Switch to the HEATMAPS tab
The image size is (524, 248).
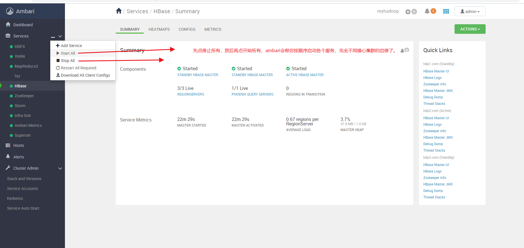point(159,29)
